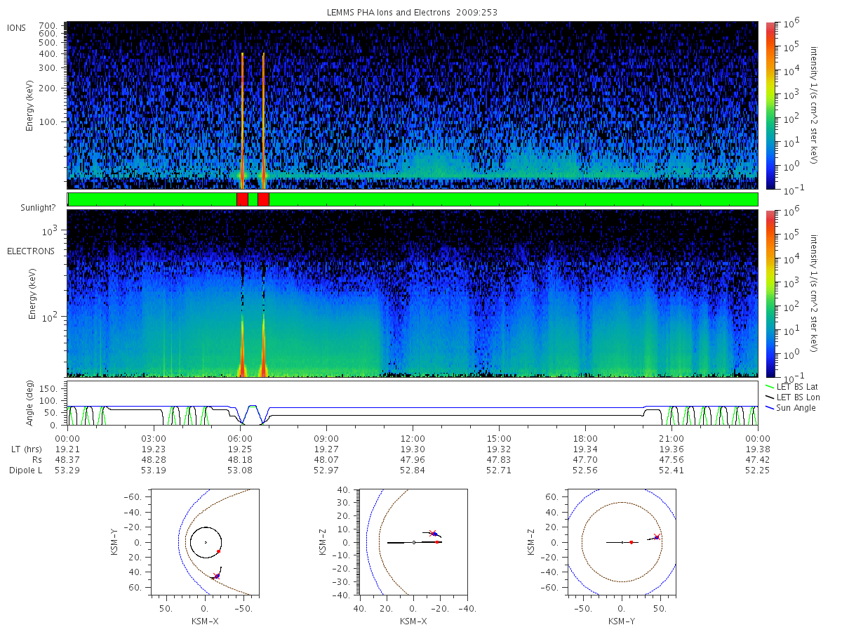Click the first orange spike in the ions spectrogram
Image resolution: width=842 pixels, height=632 pixels.
(242, 119)
